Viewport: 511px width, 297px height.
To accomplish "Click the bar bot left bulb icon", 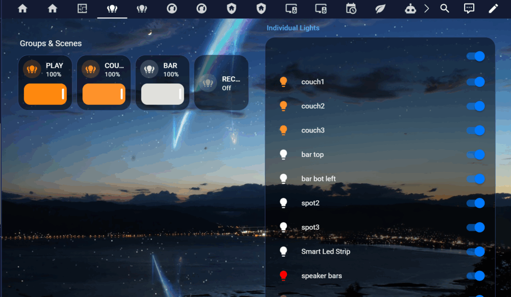I will pos(283,178).
